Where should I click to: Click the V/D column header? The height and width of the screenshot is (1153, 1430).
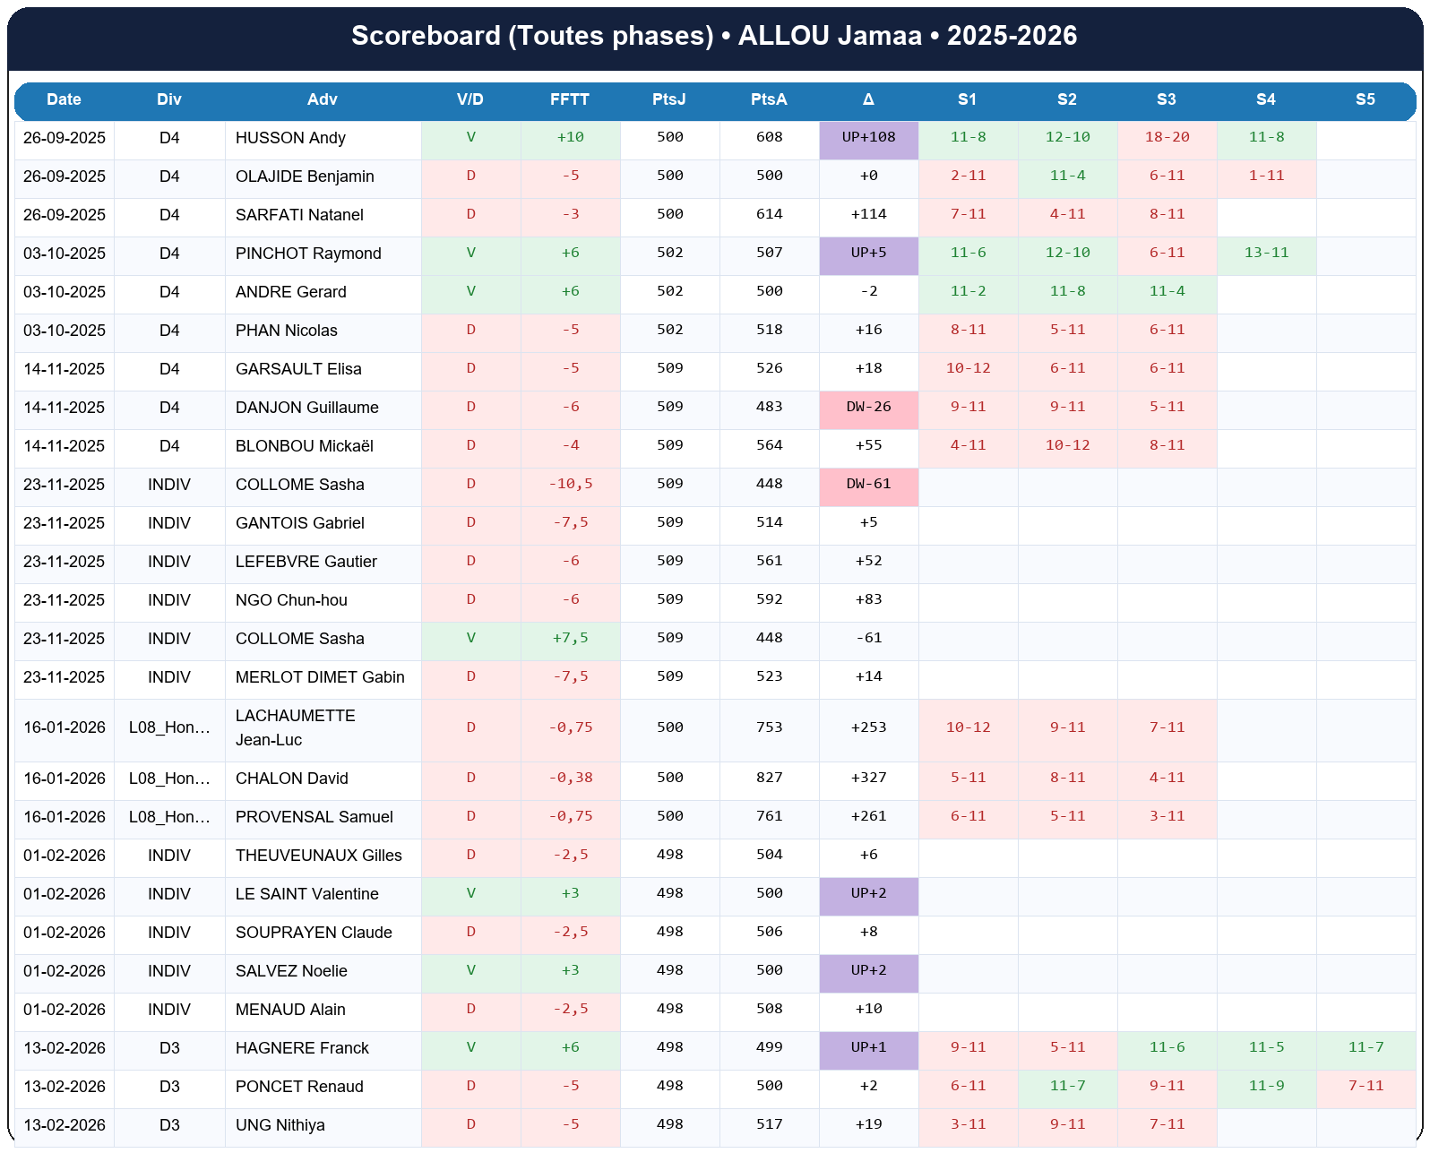pyautogui.click(x=470, y=99)
